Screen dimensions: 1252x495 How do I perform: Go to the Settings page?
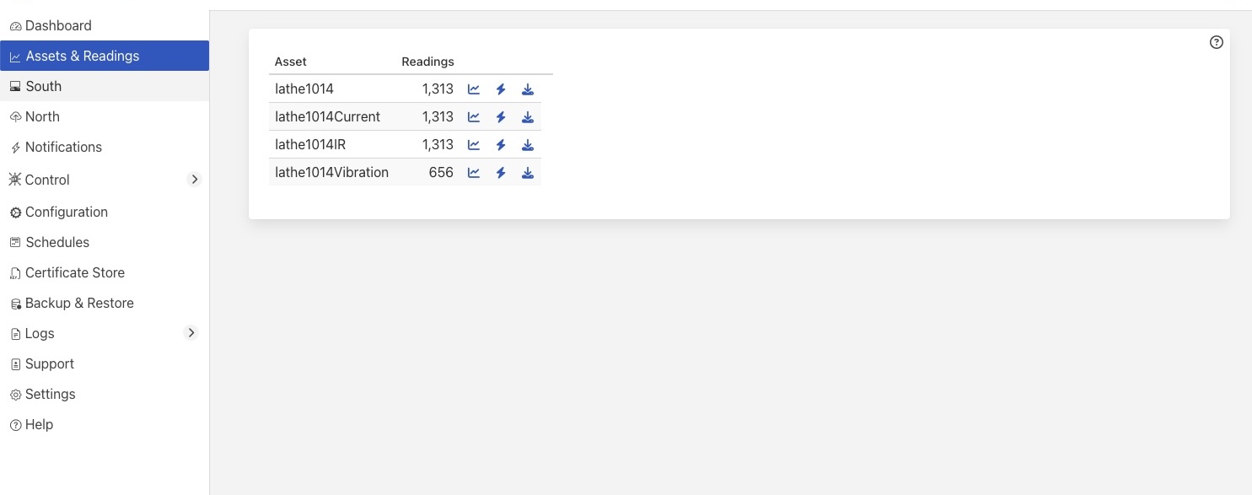tap(50, 394)
